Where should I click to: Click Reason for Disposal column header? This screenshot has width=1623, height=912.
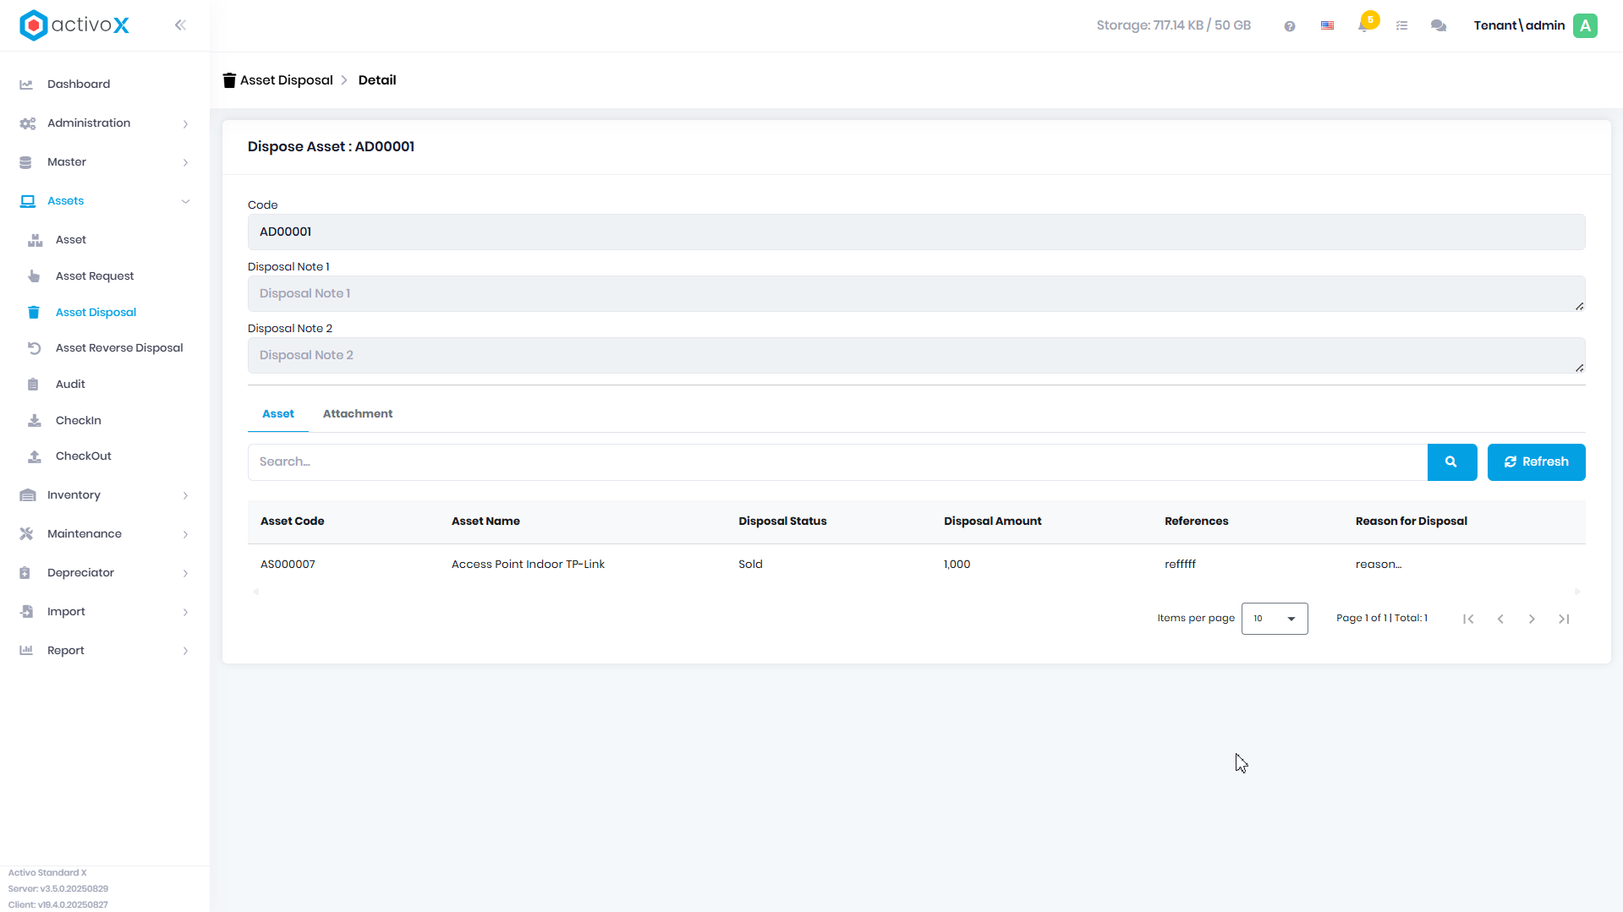point(1411,522)
